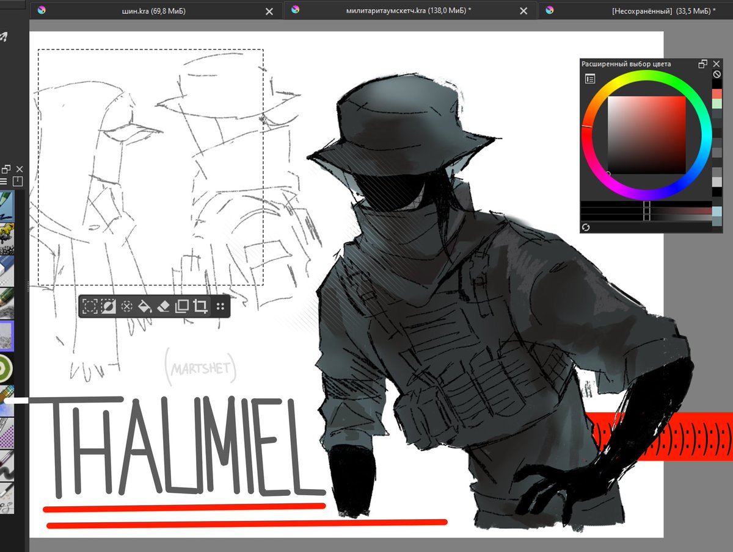
Task: Pick the pale green swatch in color history
Action: tap(717, 104)
